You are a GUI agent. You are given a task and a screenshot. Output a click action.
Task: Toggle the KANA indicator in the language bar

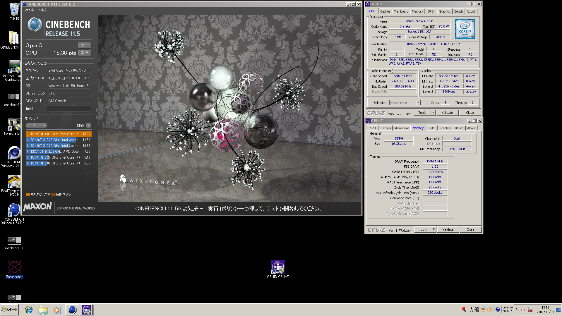tap(506, 311)
